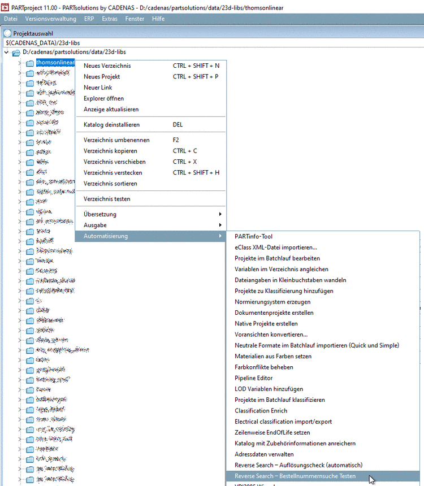Click Anzeige aktualisieren menu entry
Viewport: 424px width, 486px height.
coord(151,109)
